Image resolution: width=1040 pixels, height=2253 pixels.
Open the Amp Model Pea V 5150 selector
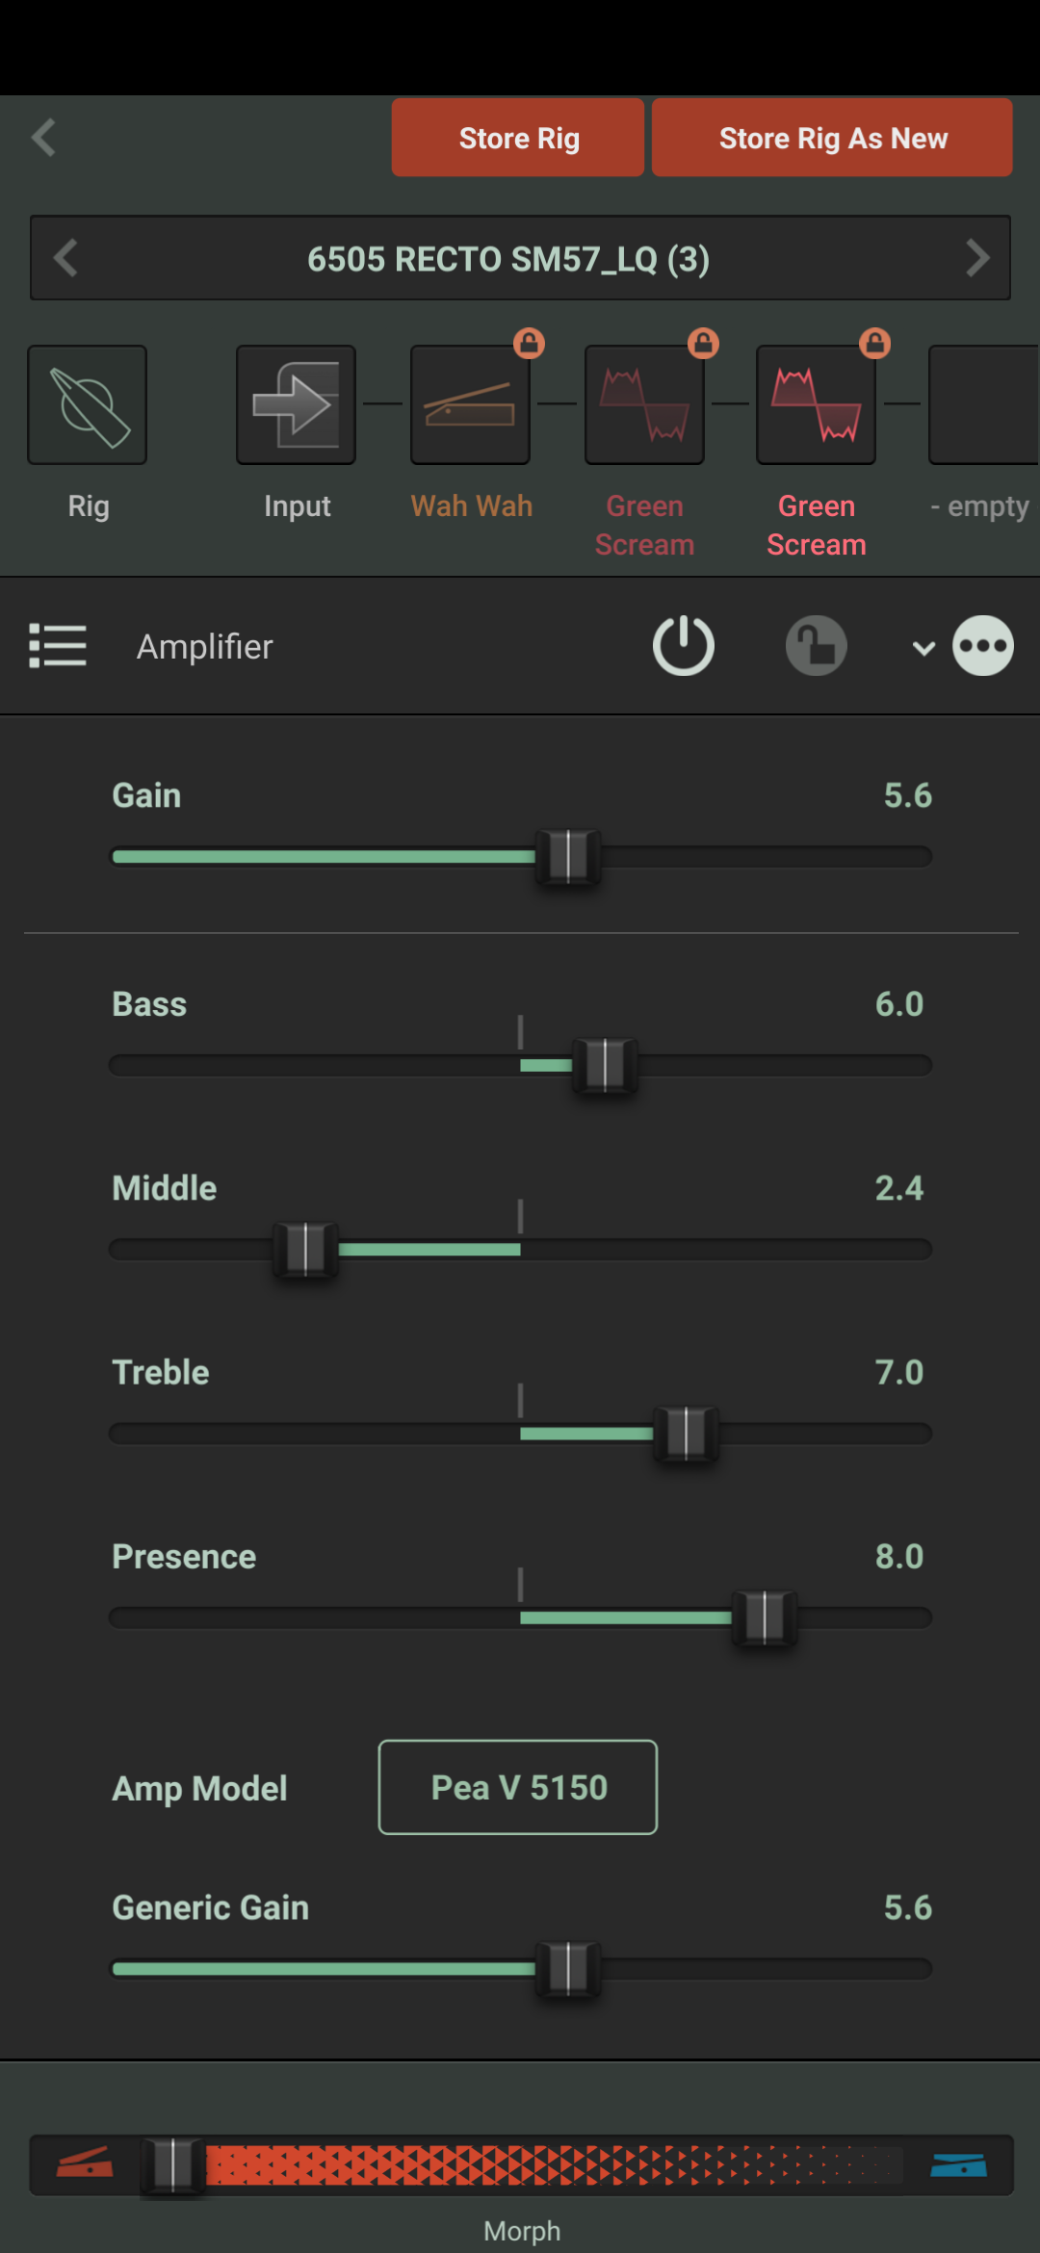tap(518, 1787)
